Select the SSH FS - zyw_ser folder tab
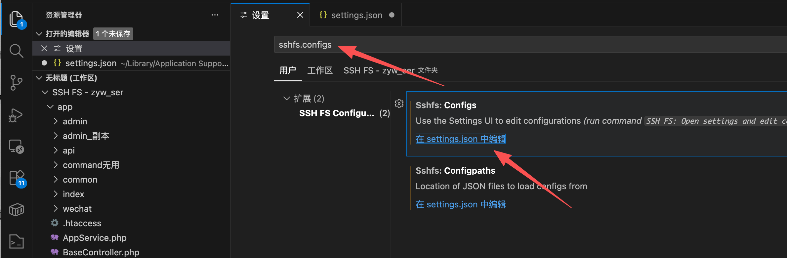The width and height of the screenshot is (787, 258). tap(391, 70)
